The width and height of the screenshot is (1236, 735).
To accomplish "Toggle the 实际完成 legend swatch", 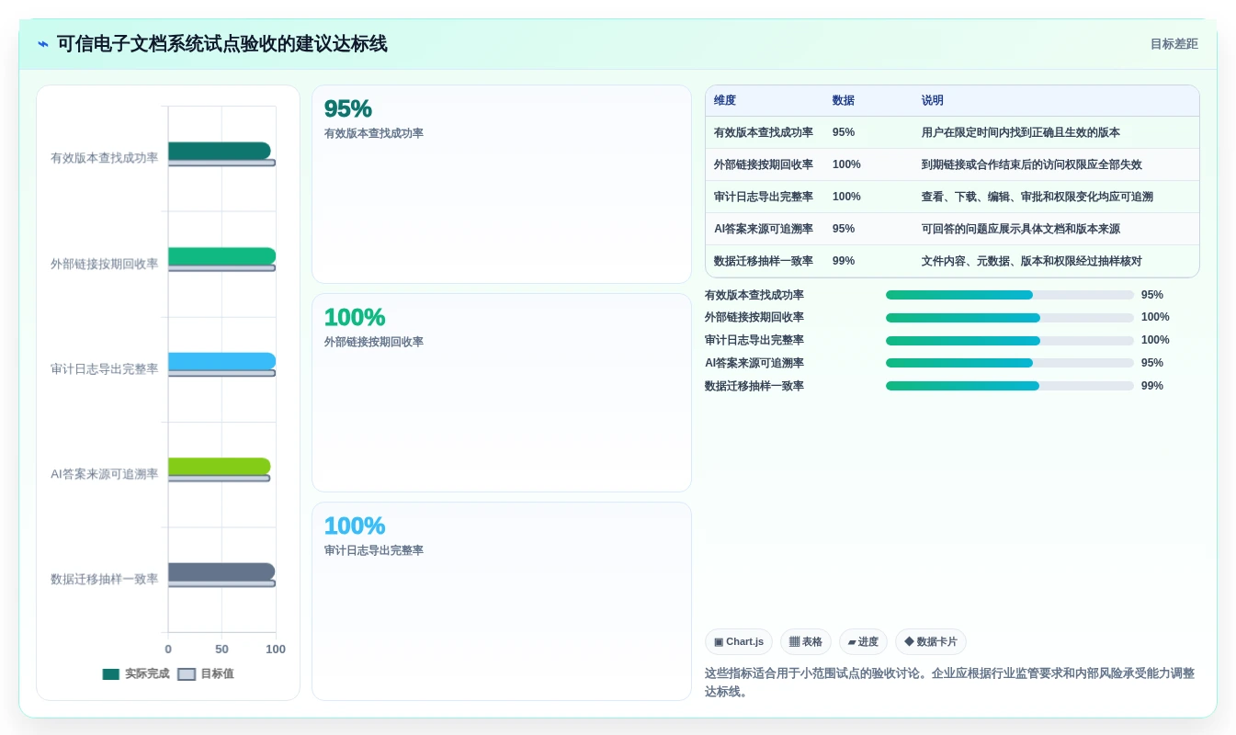I will tap(111, 674).
